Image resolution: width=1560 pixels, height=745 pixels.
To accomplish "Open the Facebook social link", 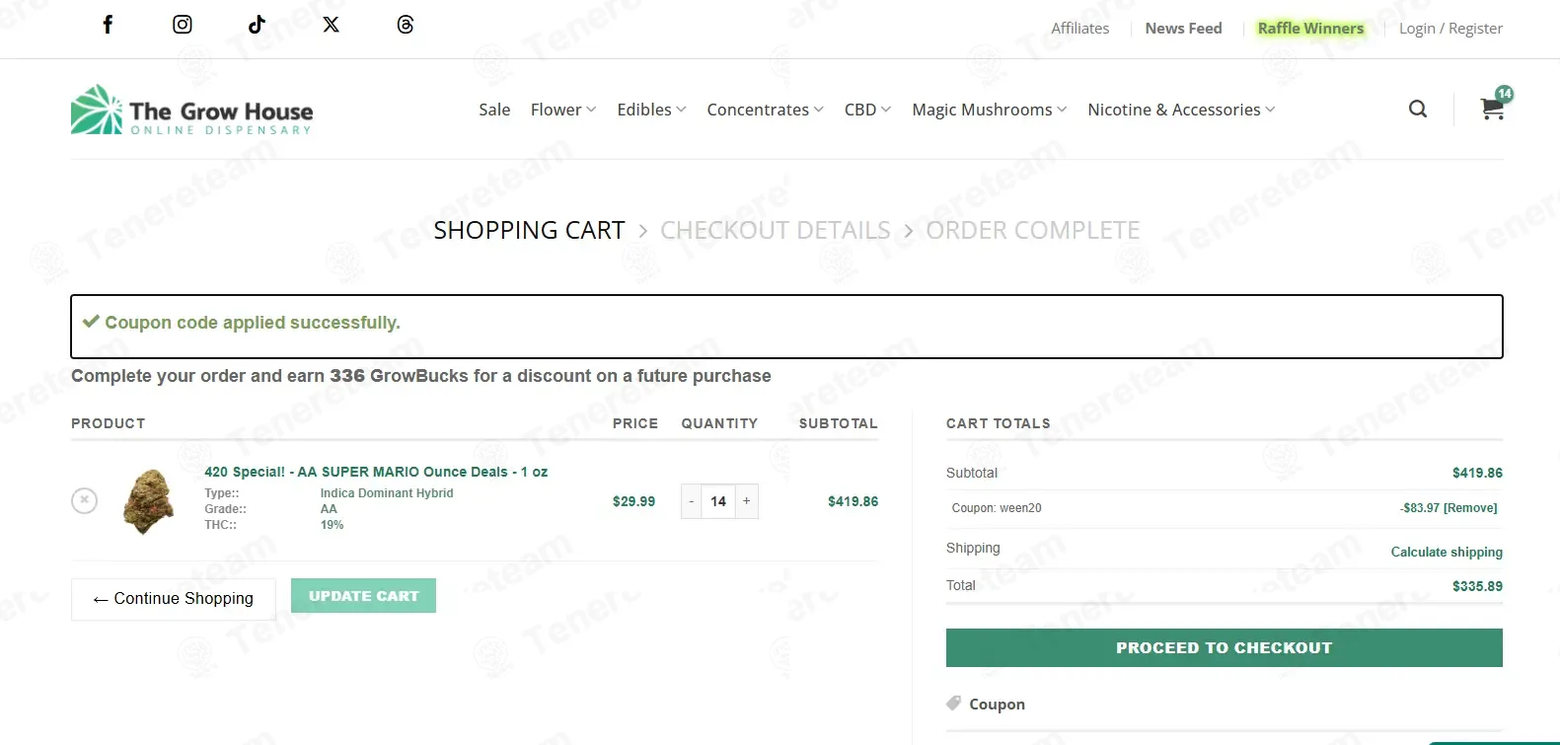I will [109, 25].
